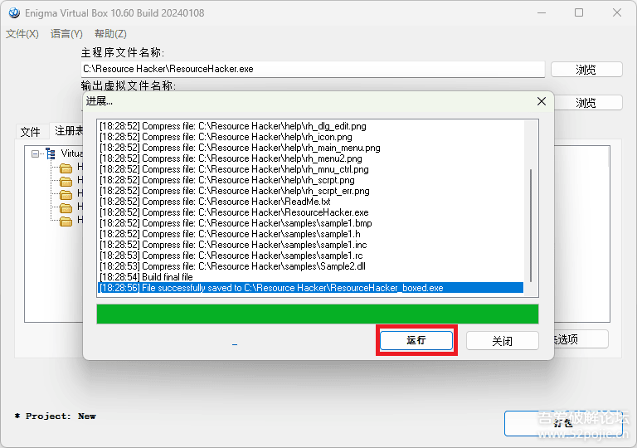Maximize the Enigma Virtual Box window
637x448 pixels.
[x=579, y=12]
